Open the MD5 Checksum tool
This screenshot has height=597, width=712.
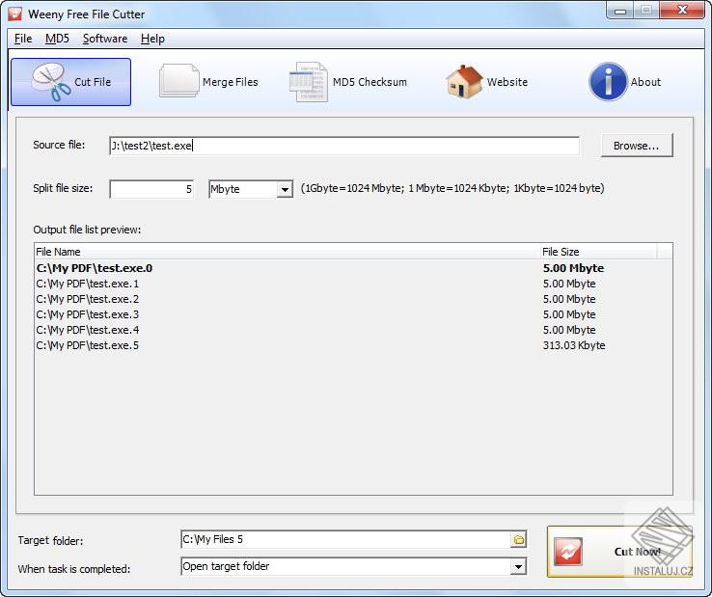coord(348,82)
